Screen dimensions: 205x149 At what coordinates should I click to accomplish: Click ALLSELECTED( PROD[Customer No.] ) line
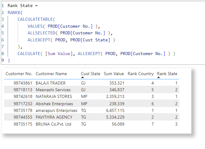tap(70, 33)
